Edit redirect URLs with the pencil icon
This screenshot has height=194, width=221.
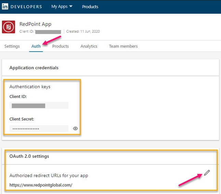point(207,173)
